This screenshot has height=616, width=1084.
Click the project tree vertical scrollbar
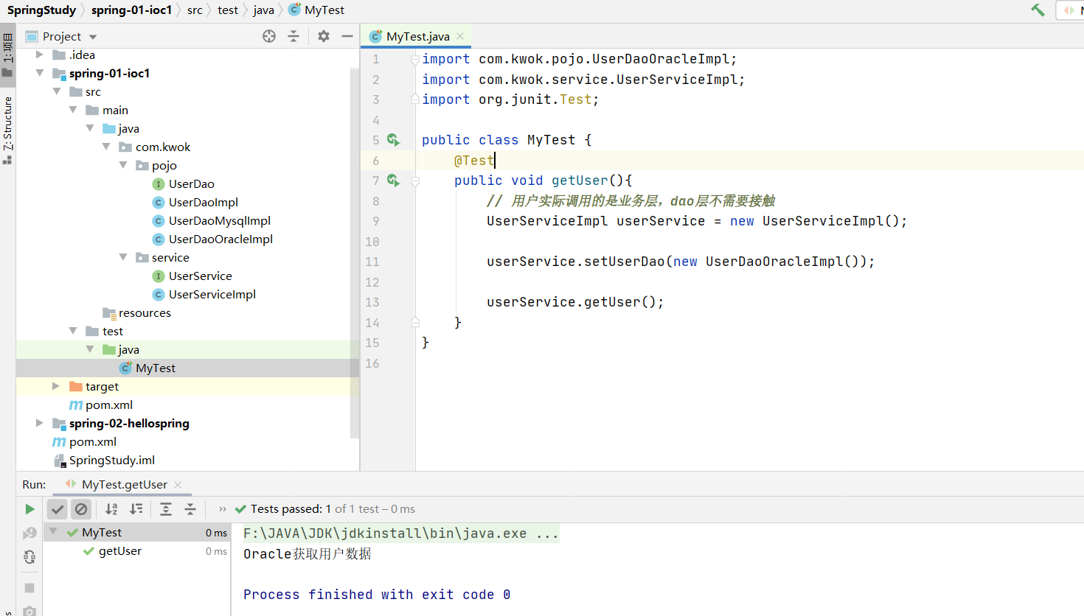point(355,253)
